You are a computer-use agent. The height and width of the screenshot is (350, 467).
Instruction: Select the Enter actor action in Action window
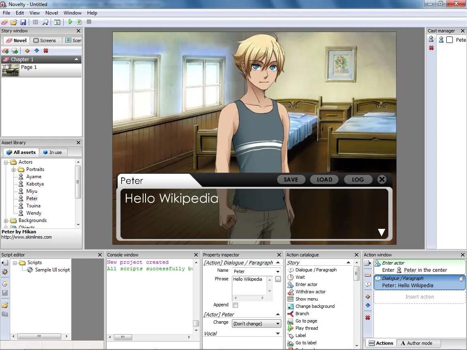(420, 267)
